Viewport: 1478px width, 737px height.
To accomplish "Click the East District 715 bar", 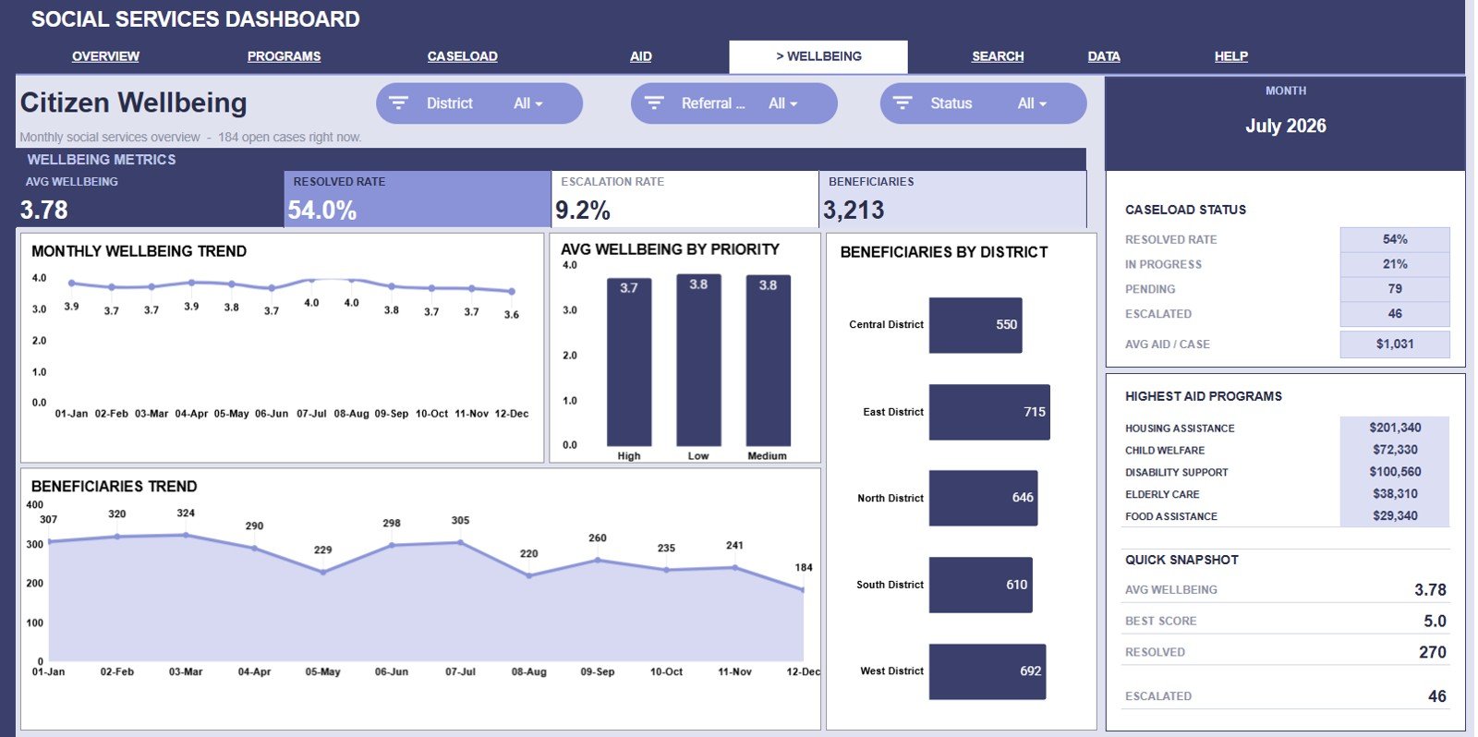I will pos(989,412).
